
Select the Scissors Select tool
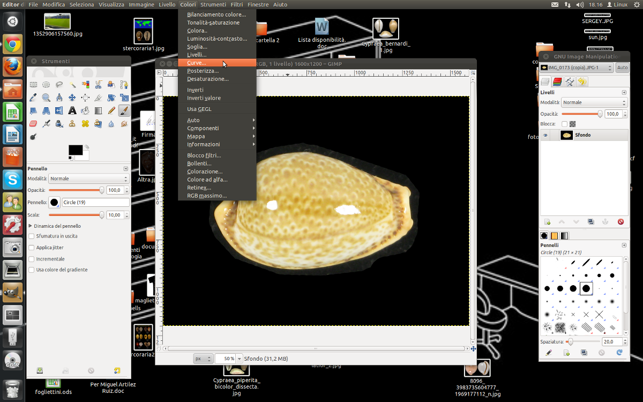tap(98, 85)
